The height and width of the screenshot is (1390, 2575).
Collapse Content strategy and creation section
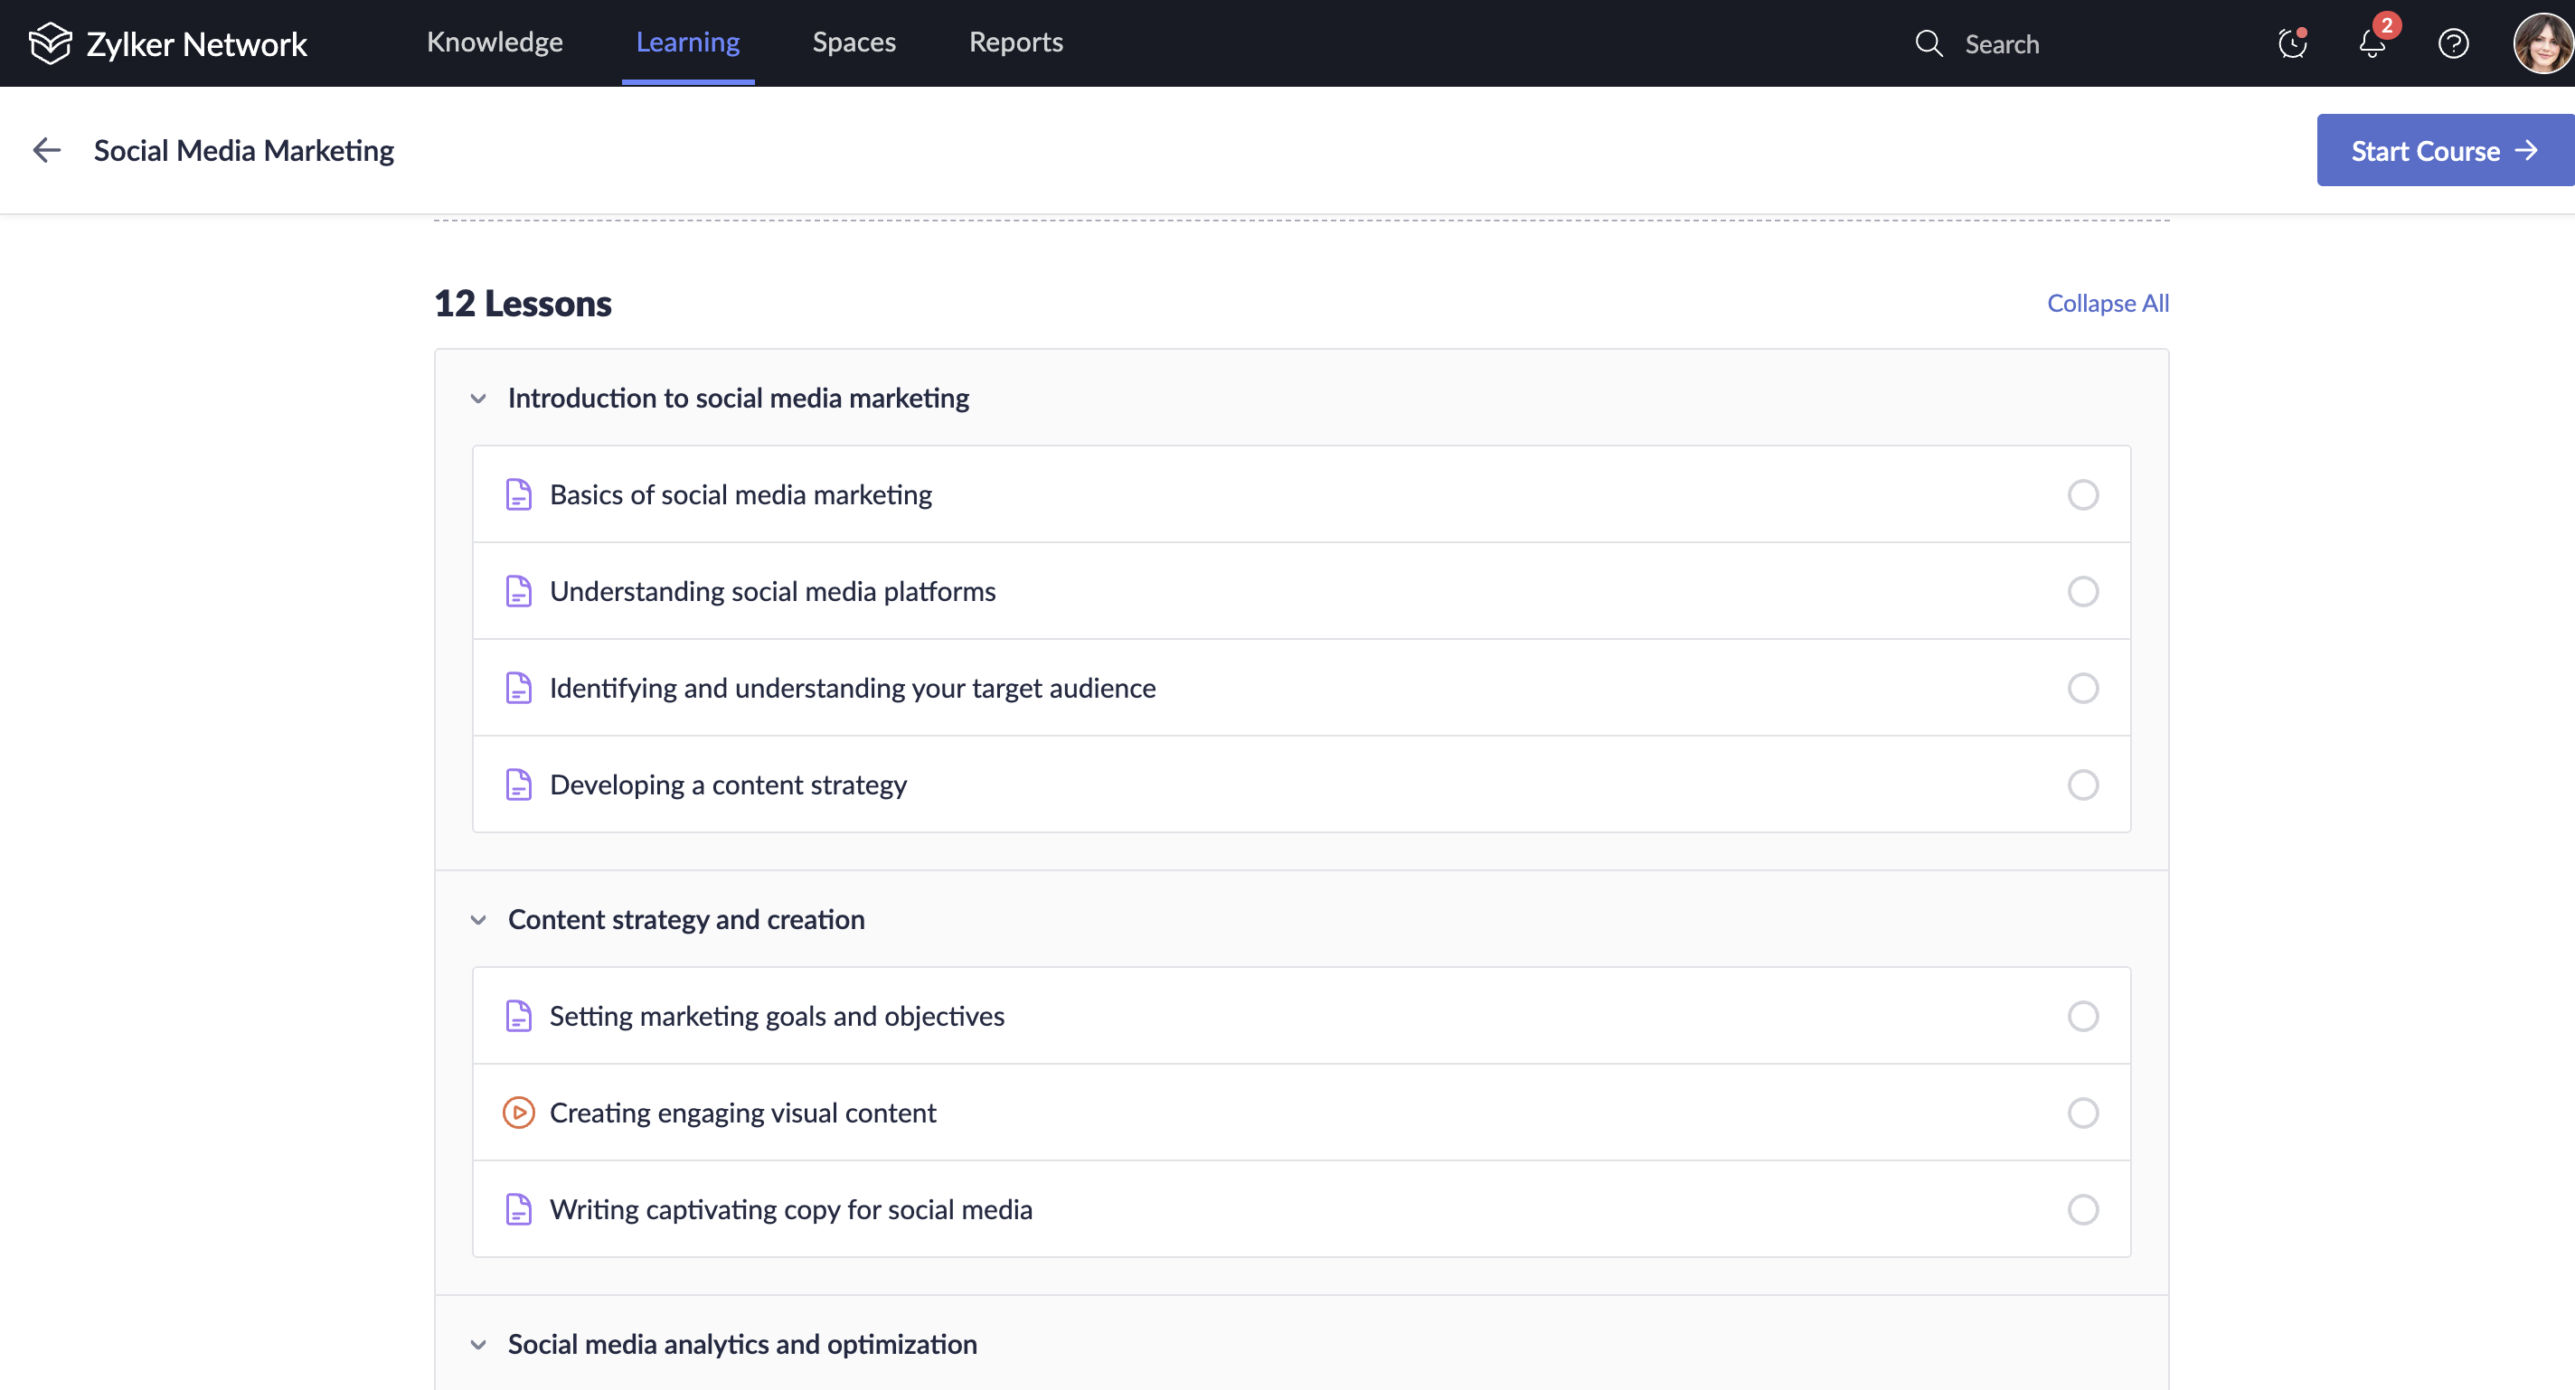coord(479,919)
